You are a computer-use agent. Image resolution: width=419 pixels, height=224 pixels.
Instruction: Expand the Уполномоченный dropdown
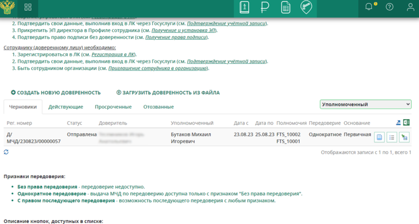point(366,104)
